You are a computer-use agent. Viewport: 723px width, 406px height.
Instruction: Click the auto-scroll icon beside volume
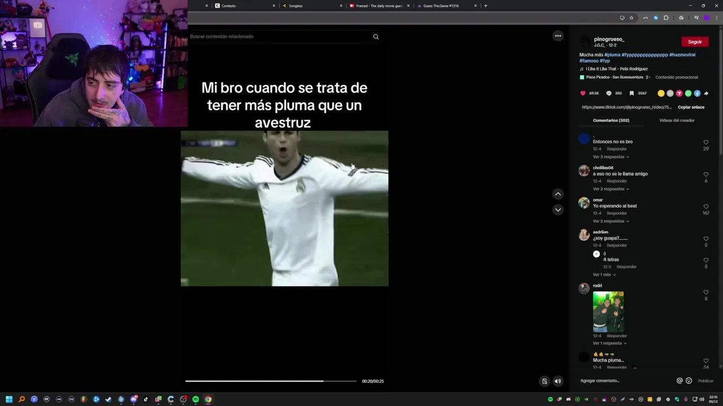(545, 381)
